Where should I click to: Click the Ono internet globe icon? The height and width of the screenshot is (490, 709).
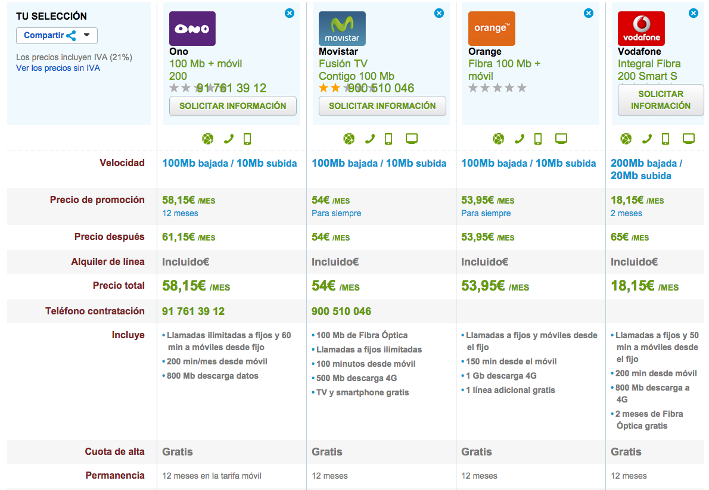(207, 139)
